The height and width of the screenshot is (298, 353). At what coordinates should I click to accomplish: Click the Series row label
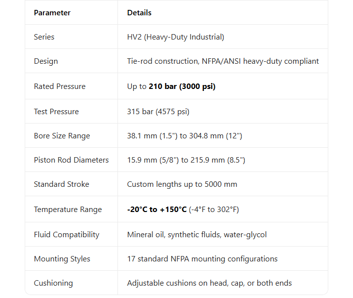[x=44, y=37]
